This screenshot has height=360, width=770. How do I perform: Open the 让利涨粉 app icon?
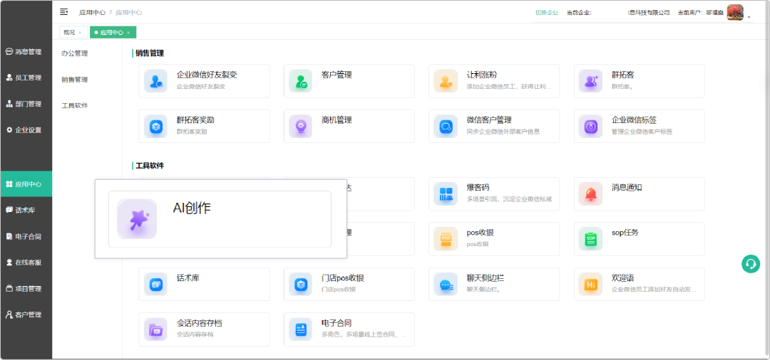click(x=446, y=81)
